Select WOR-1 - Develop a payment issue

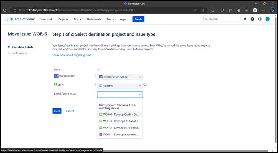pyautogui.click(x=120, y=134)
